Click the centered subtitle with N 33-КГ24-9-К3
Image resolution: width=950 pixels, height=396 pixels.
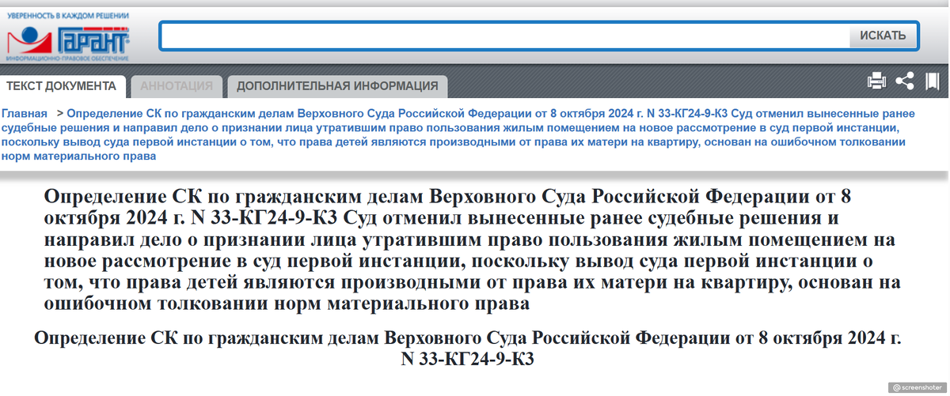click(468, 349)
